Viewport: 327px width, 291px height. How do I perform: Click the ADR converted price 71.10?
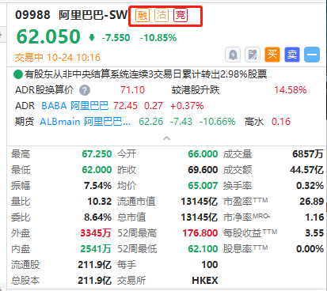[x=132, y=90]
